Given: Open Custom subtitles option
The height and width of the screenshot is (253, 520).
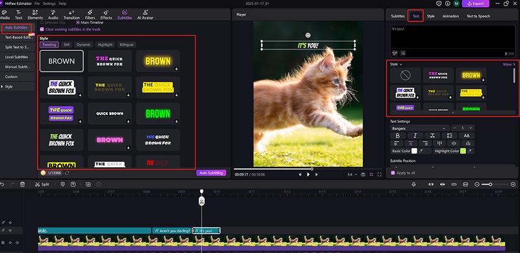Looking at the screenshot, I should (11, 77).
